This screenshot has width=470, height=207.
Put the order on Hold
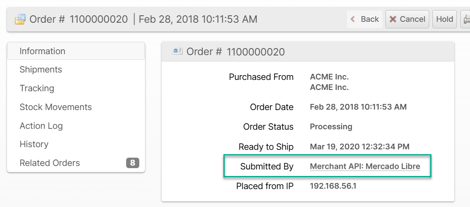(445, 19)
